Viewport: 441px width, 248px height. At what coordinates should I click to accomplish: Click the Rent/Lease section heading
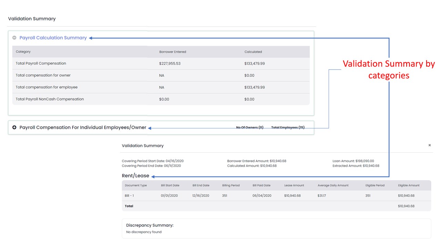(135, 176)
